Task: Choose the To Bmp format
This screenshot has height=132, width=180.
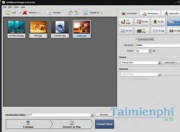Action: (x=142, y=31)
